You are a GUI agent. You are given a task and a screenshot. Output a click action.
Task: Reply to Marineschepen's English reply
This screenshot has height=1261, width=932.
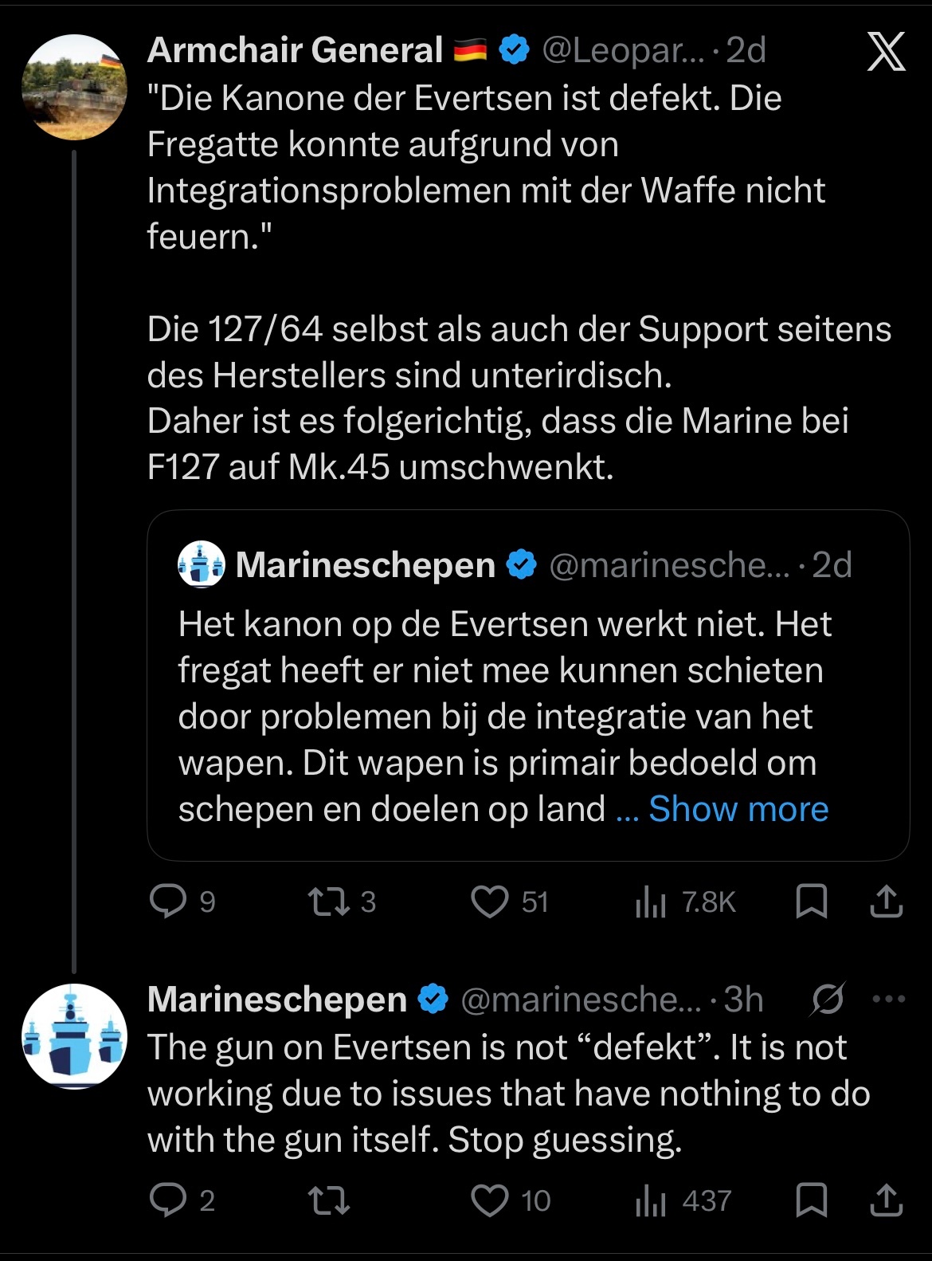click(x=167, y=1200)
